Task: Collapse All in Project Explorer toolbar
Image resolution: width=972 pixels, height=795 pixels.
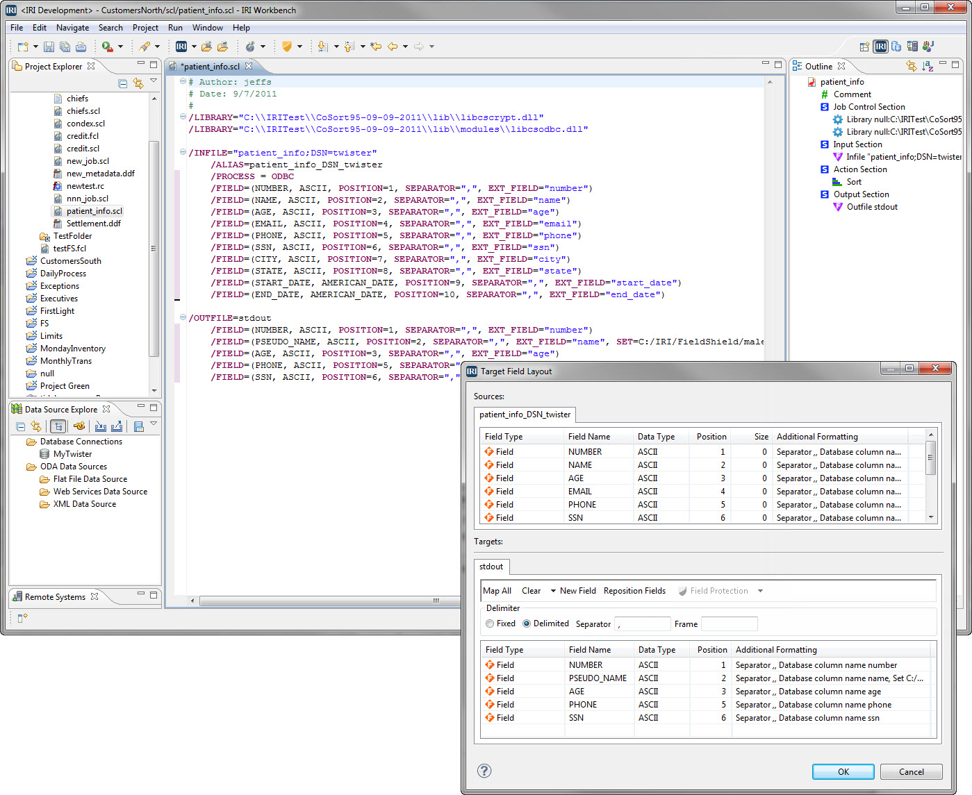Action: coord(123,83)
